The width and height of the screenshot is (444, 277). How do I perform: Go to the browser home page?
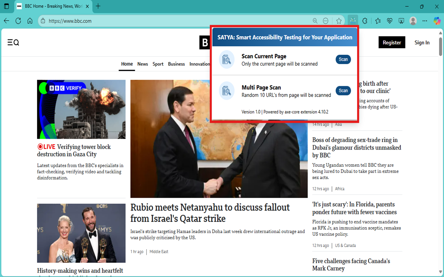coord(30,21)
